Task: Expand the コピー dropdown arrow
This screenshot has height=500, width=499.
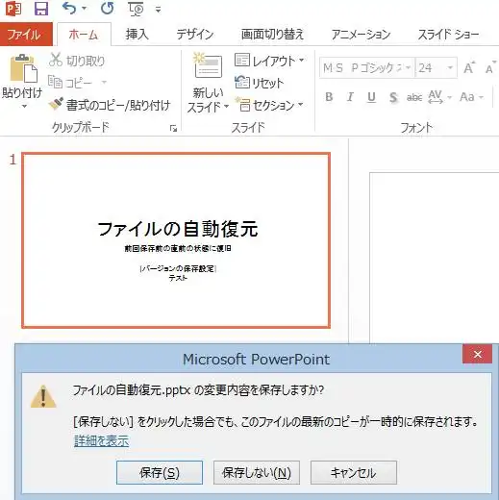Action: [x=104, y=83]
